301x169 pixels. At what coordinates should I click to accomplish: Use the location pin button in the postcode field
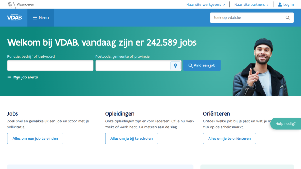[175, 65]
